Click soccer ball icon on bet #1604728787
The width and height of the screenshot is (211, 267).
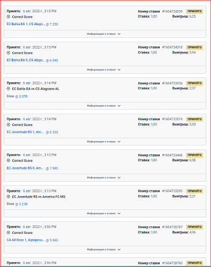[x=9, y=232]
